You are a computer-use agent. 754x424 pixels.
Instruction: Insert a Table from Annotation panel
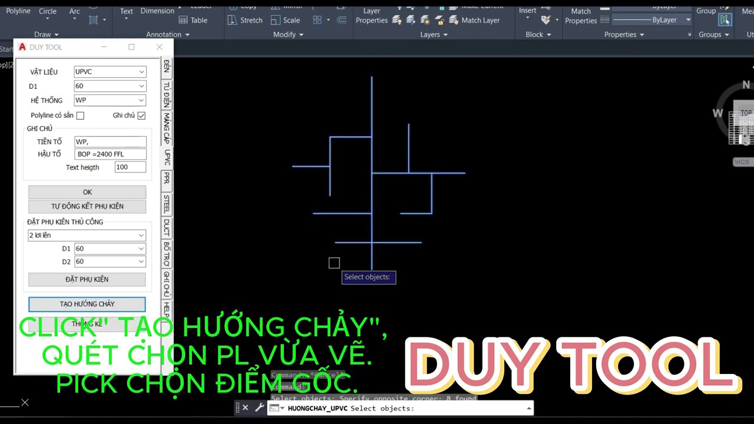point(193,20)
